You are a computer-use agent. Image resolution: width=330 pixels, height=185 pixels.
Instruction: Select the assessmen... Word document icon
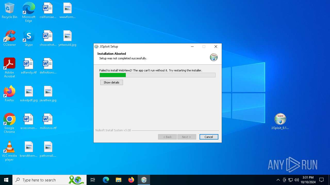pyautogui.click(x=29, y=122)
